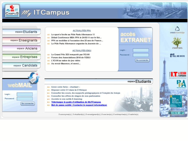
Task: Click the webMAIL Password field
Action: (x=25, y=99)
